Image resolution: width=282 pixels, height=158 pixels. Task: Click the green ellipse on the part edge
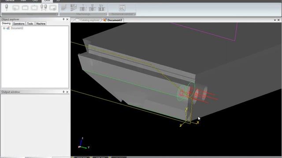point(191,90)
